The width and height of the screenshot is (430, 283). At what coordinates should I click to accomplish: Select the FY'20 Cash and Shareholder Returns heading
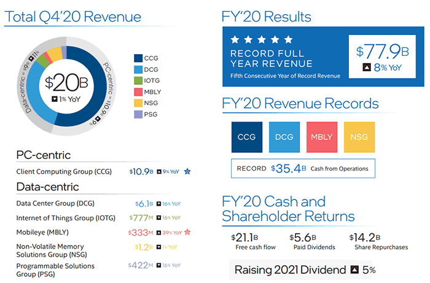pos(288,209)
